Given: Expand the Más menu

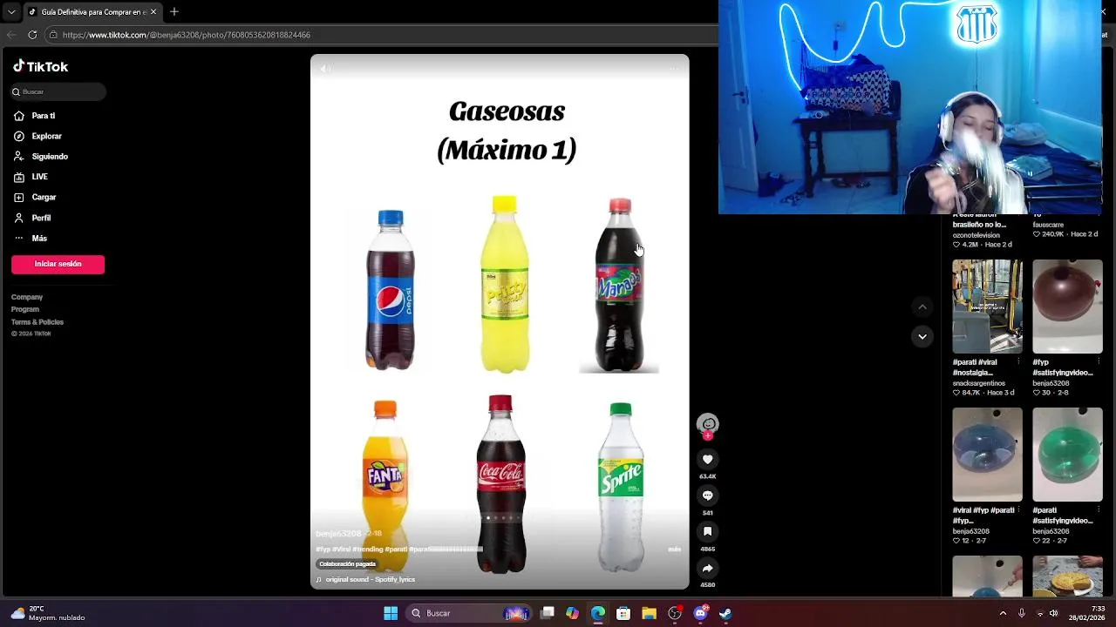Looking at the screenshot, I should click(31, 239).
